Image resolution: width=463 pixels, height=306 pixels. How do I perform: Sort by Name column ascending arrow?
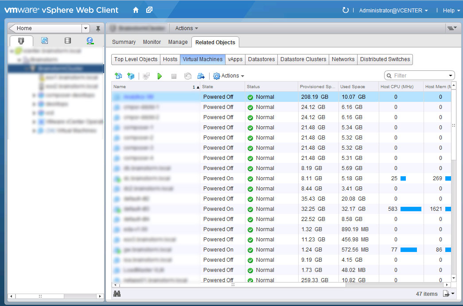(198, 87)
